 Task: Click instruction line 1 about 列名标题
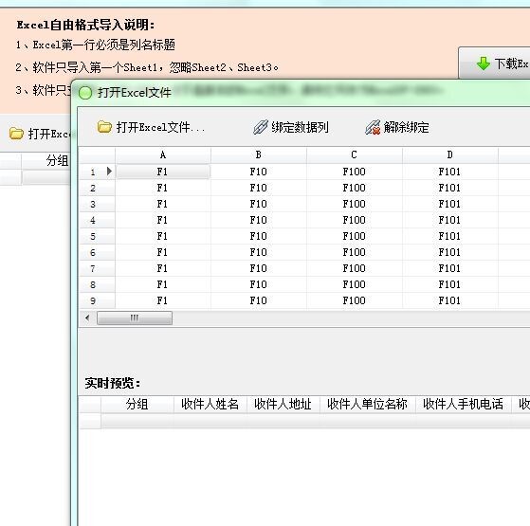coord(96,45)
